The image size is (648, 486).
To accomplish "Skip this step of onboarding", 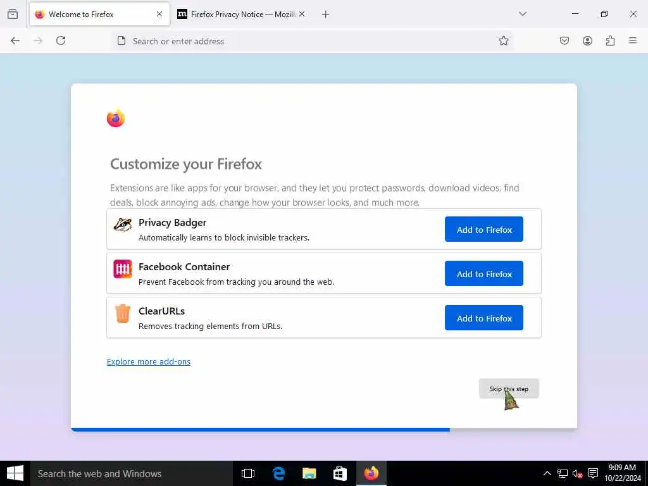I will click(x=509, y=389).
